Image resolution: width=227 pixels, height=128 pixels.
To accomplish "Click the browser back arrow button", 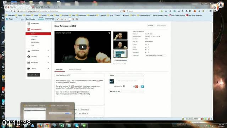I will click(11, 11).
